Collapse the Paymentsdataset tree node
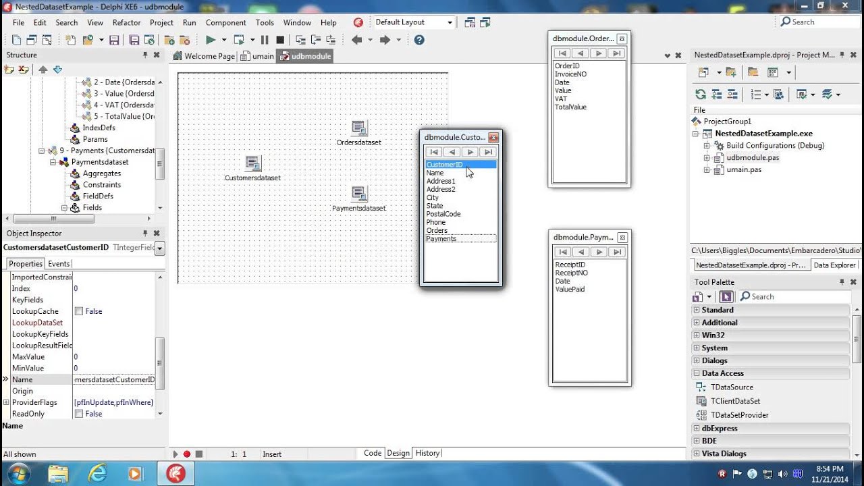Image resolution: width=864 pixels, height=486 pixels. point(52,162)
